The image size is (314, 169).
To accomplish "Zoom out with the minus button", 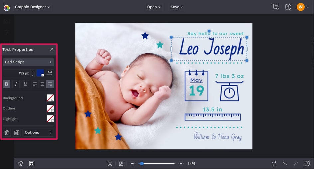I will (x=132, y=164).
